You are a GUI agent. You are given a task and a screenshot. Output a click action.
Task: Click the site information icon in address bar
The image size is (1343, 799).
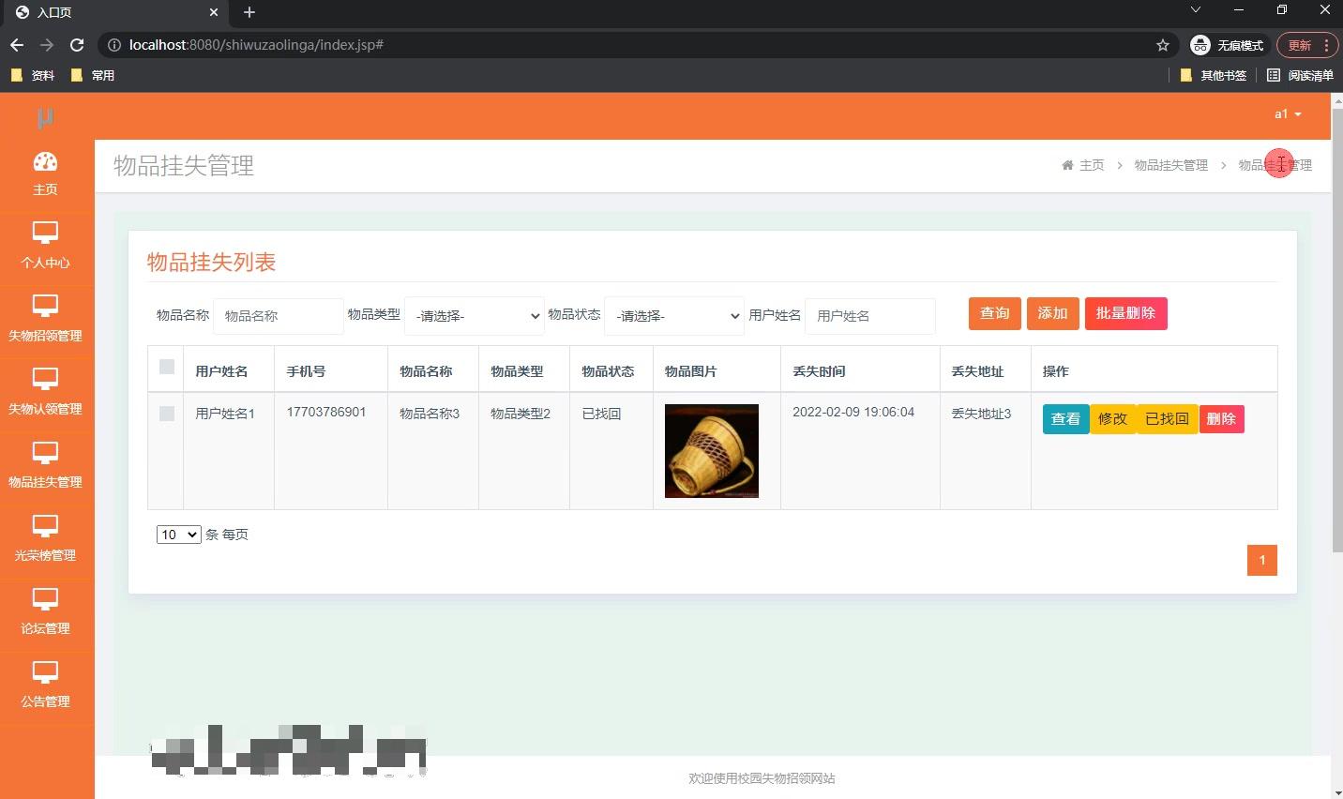pos(114,45)
